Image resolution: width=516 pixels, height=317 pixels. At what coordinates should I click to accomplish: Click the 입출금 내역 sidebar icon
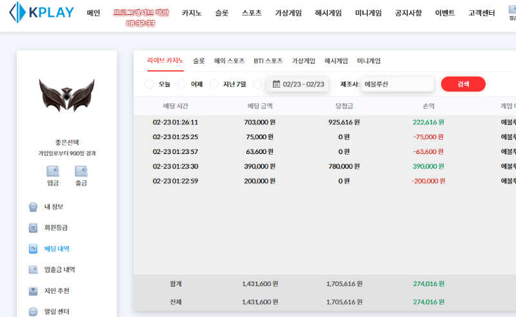pos(33,270)
